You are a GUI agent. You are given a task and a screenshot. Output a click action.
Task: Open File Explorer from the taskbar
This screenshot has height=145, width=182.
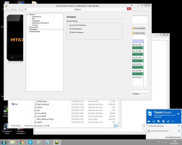tap(13, 142)
